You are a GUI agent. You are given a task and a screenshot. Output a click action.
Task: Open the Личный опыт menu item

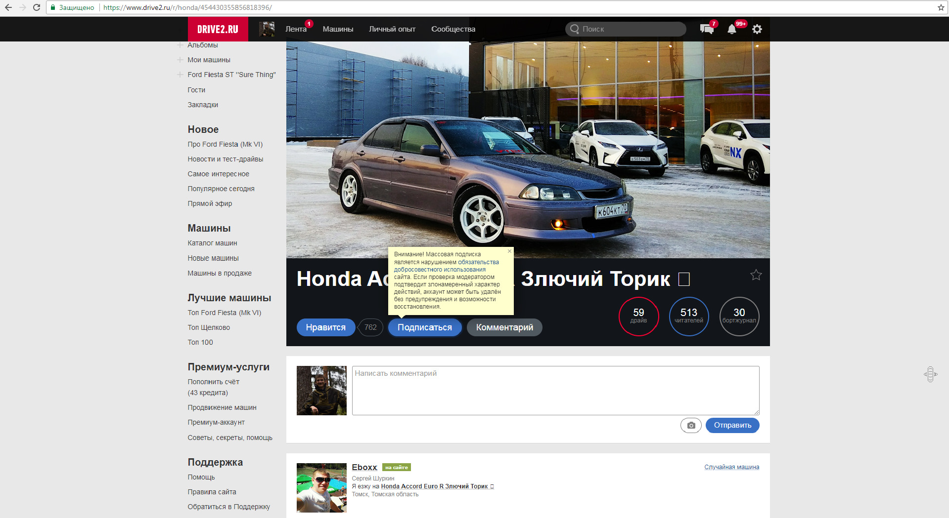pyautogui.click(x=392, y=29)
